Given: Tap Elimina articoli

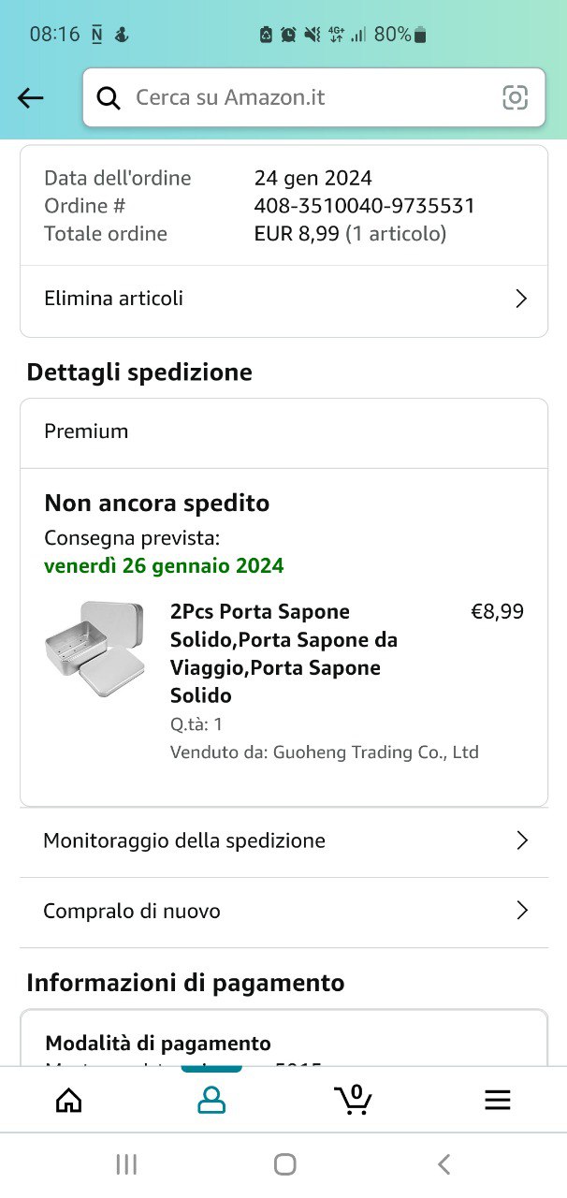Looking at the screenshot, I should (283, 300).
